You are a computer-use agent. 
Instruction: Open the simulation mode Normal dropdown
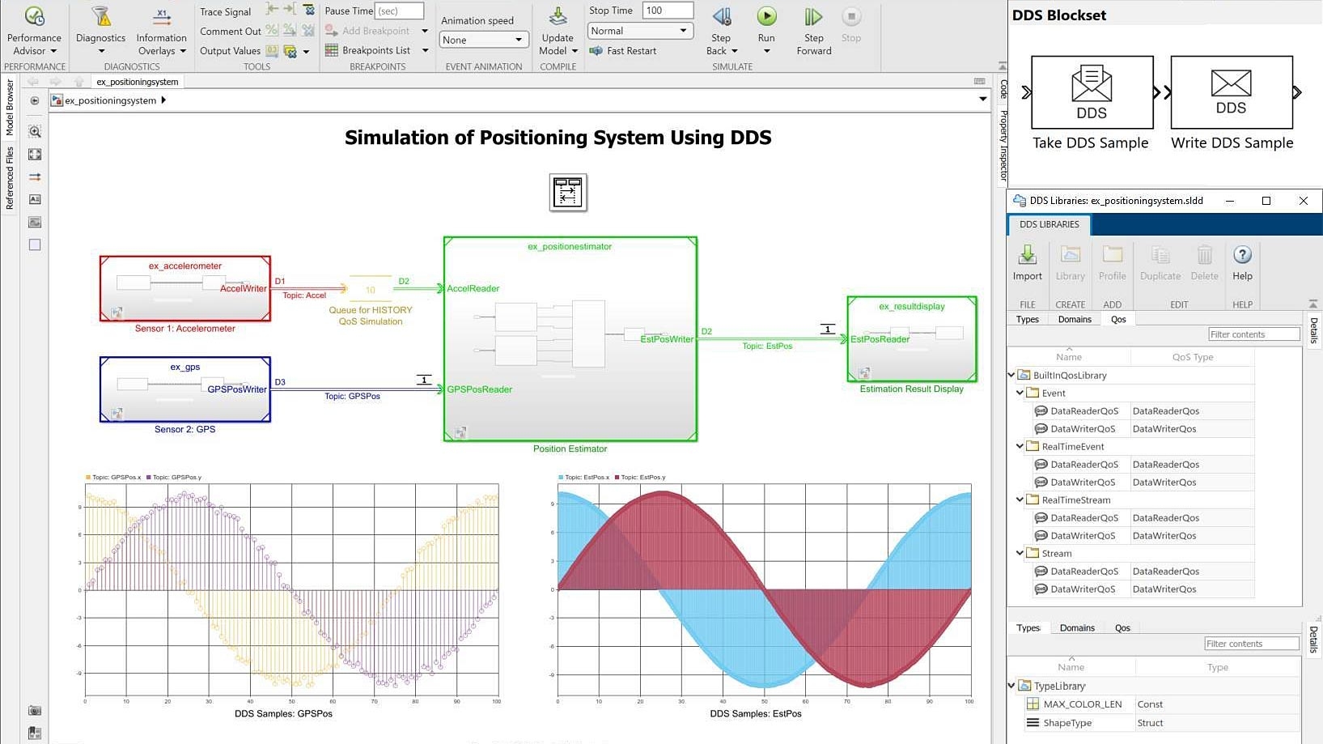coord(638,31)
